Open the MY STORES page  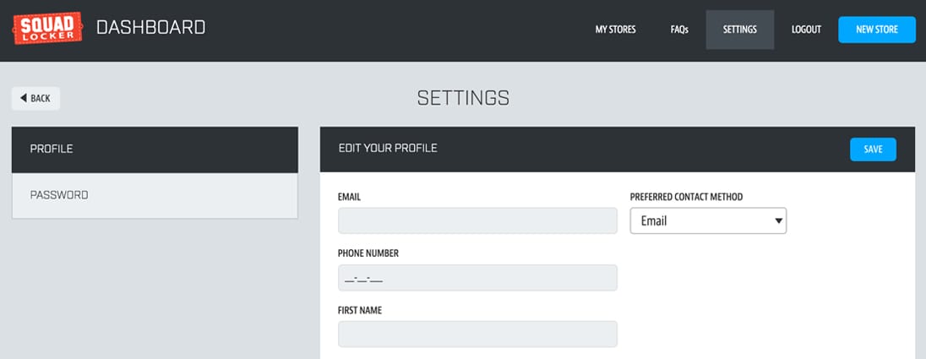pos(615,30)
